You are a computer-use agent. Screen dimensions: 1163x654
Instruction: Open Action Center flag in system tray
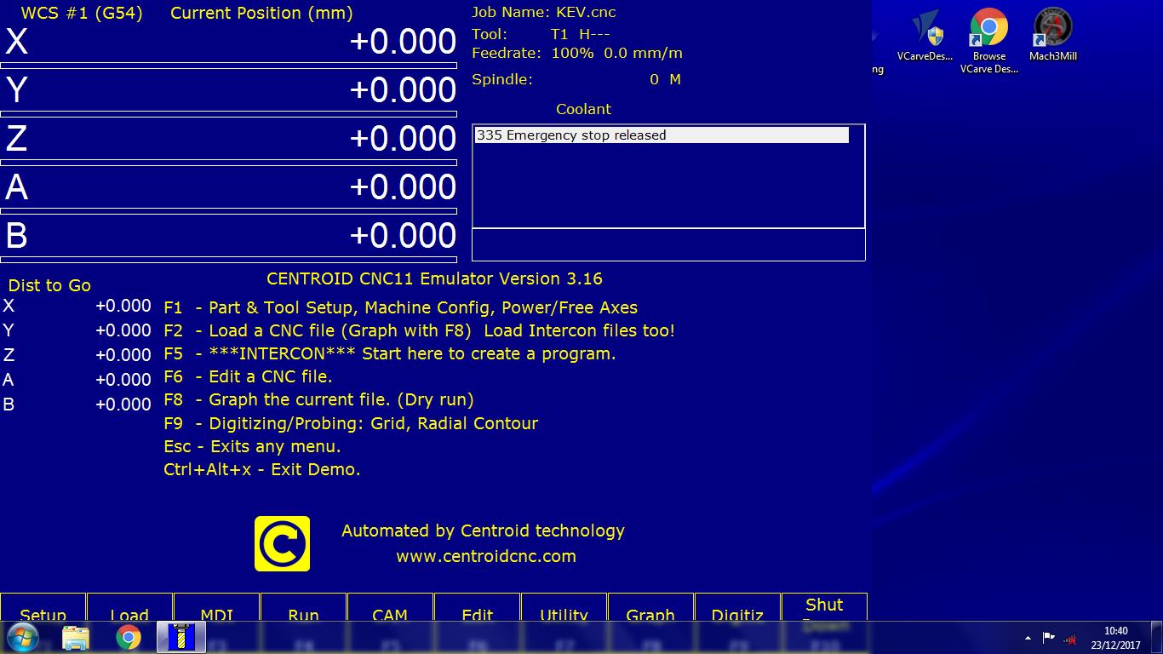coord(1049,638)
